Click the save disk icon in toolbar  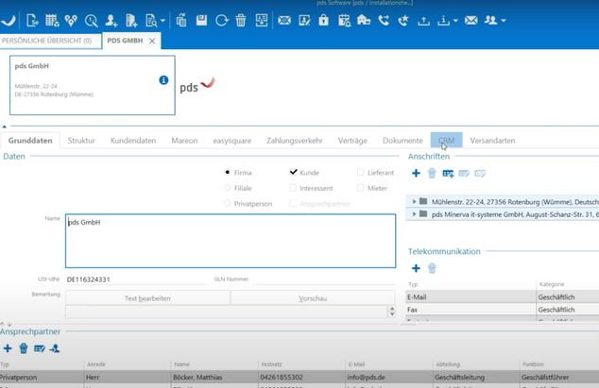[201, 20]
